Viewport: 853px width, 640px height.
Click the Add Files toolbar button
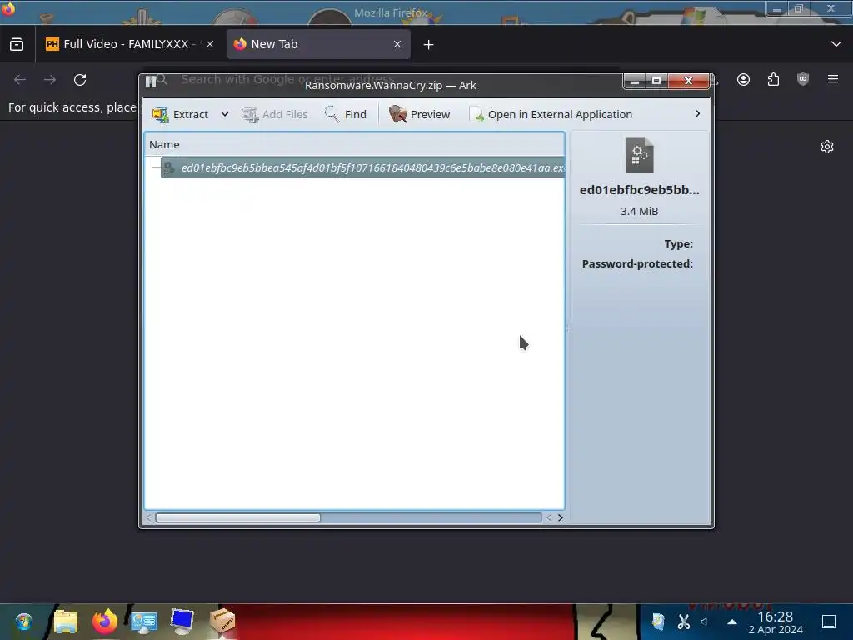pos(275,114)
